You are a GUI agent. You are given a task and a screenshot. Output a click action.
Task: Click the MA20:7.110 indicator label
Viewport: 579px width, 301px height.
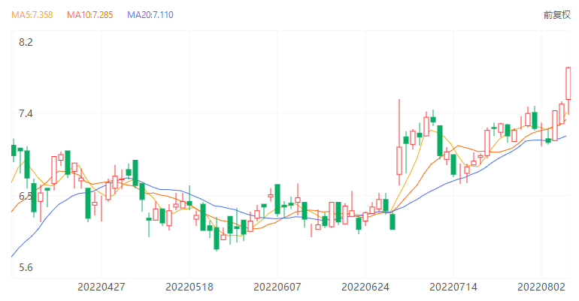pyautogui.click(x=150, y=15)
